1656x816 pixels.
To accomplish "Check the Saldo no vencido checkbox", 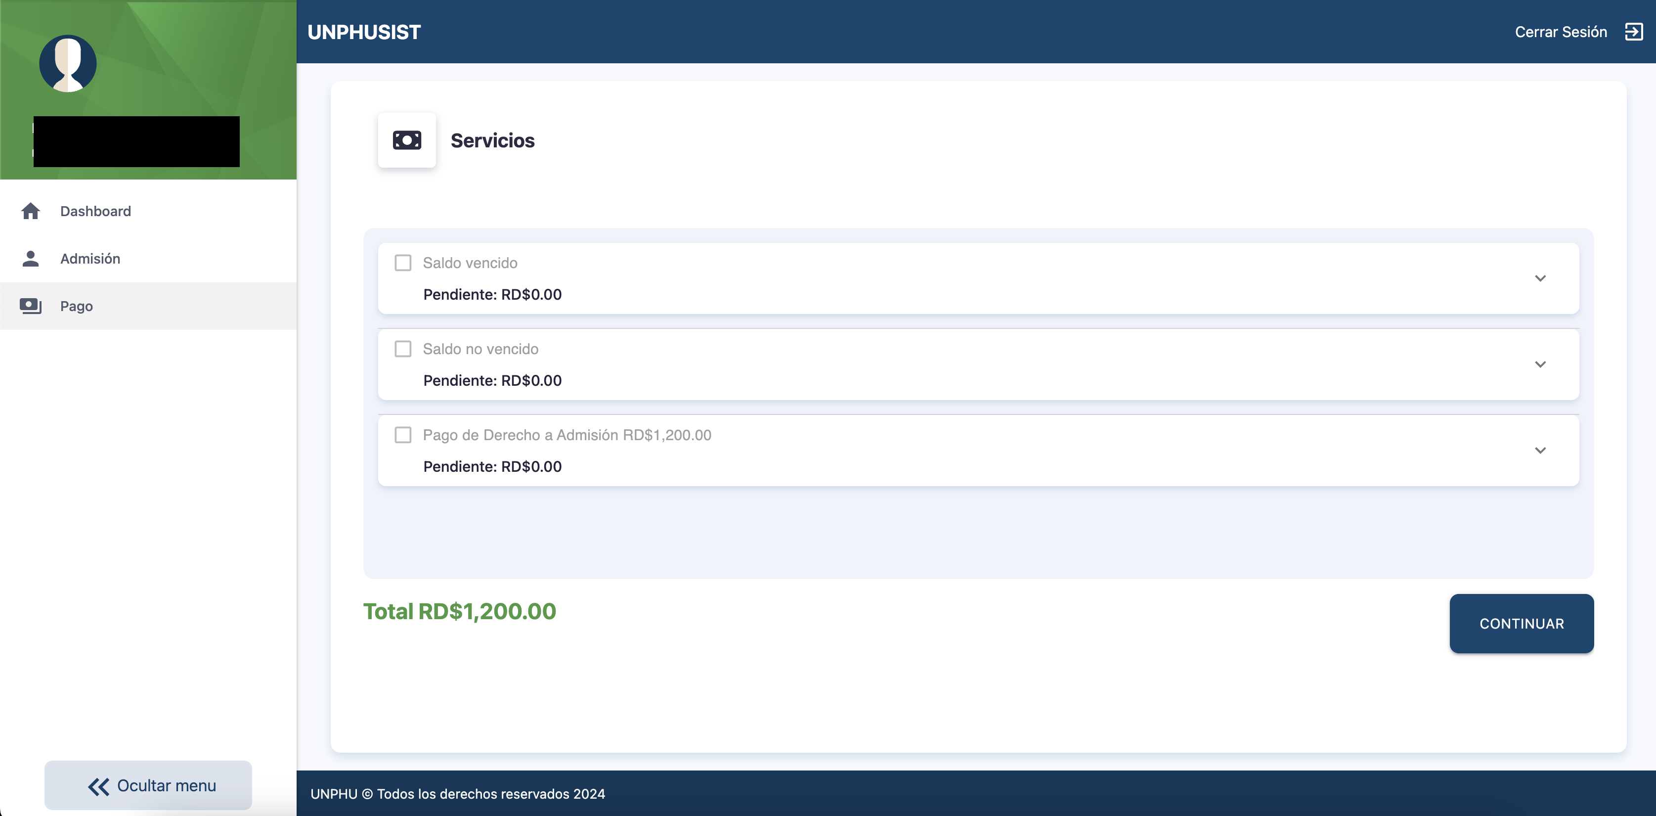I will [402, 349].
